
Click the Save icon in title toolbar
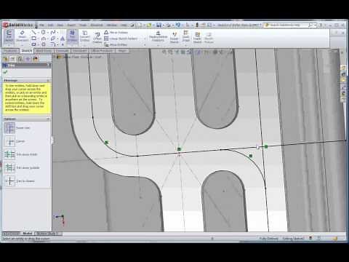coord(159,25)
